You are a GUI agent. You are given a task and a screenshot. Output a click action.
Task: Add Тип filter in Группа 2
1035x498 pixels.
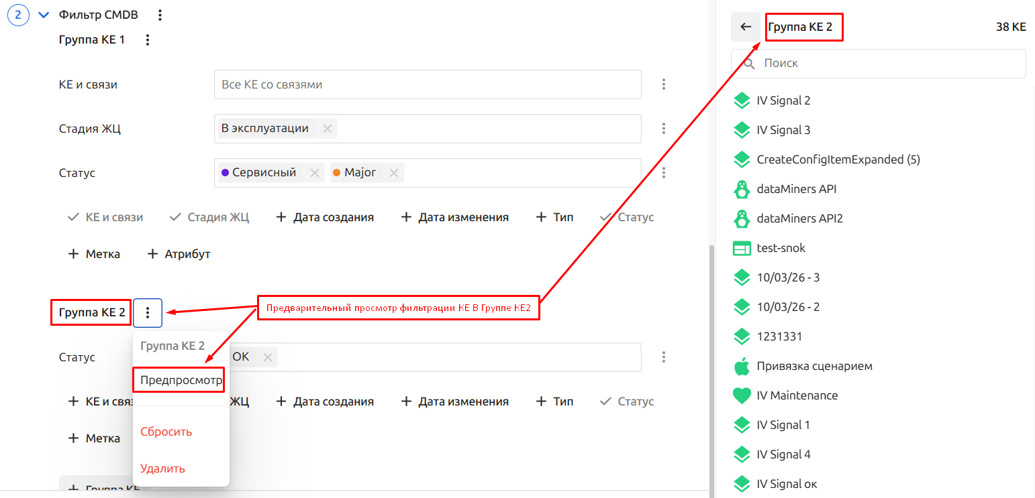(554, 401)
